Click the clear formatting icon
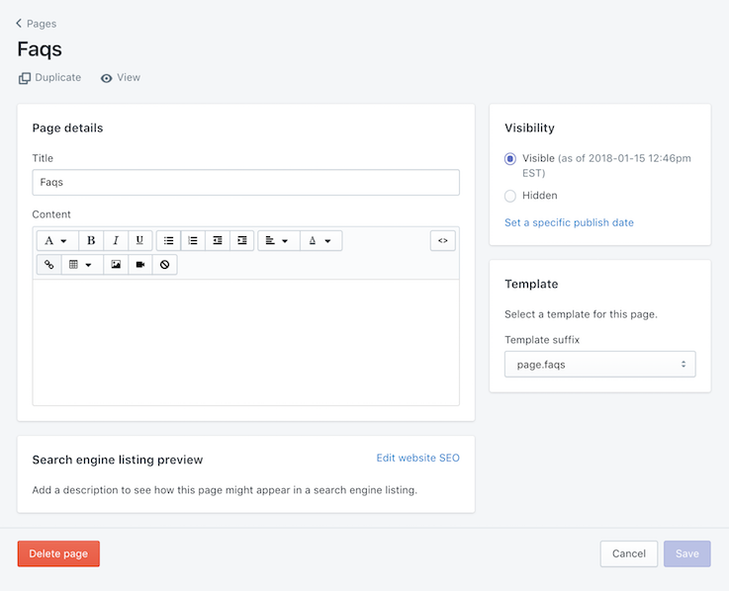The width and height of the screenshot is (729, 591). coord(164,265)
